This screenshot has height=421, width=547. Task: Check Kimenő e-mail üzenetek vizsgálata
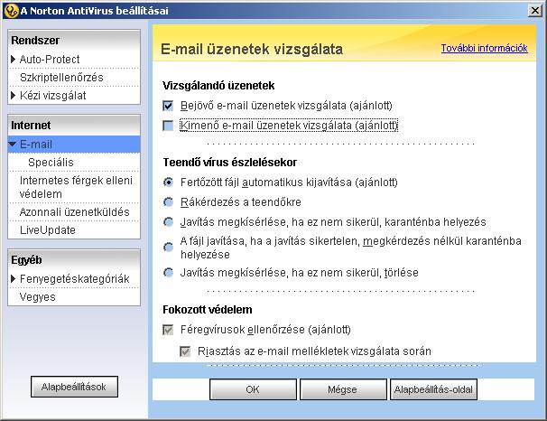click(x=168, y=126)
